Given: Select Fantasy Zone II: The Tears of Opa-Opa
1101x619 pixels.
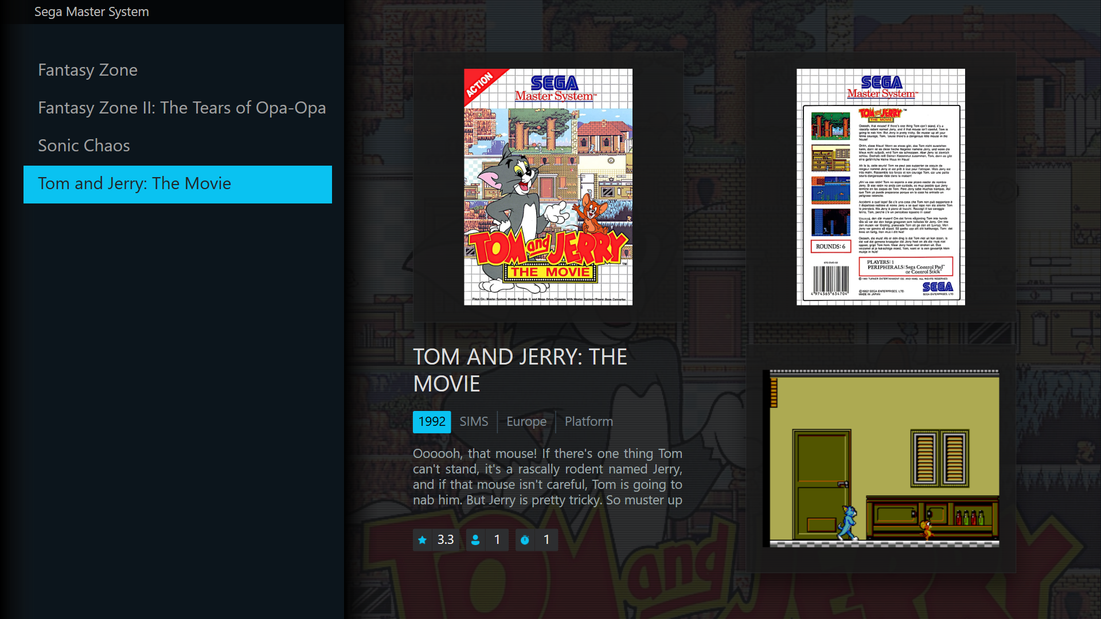Looking at the screenshot, I should 178,108.
